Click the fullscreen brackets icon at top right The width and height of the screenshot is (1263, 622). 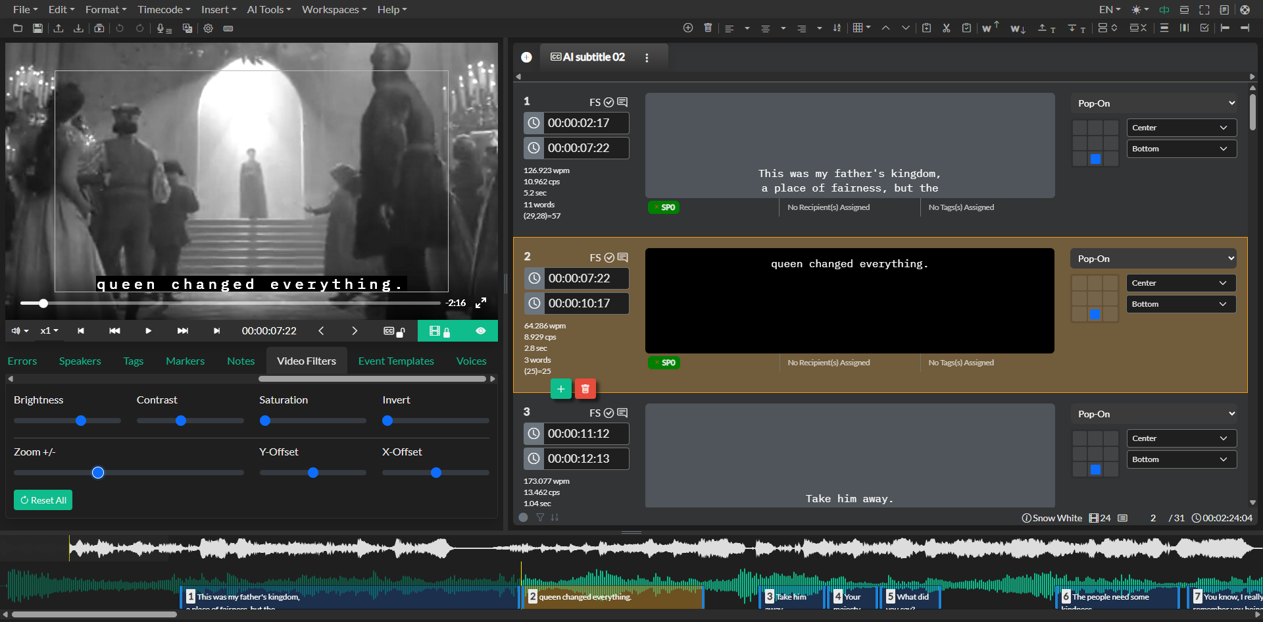tap(1204, 10)
